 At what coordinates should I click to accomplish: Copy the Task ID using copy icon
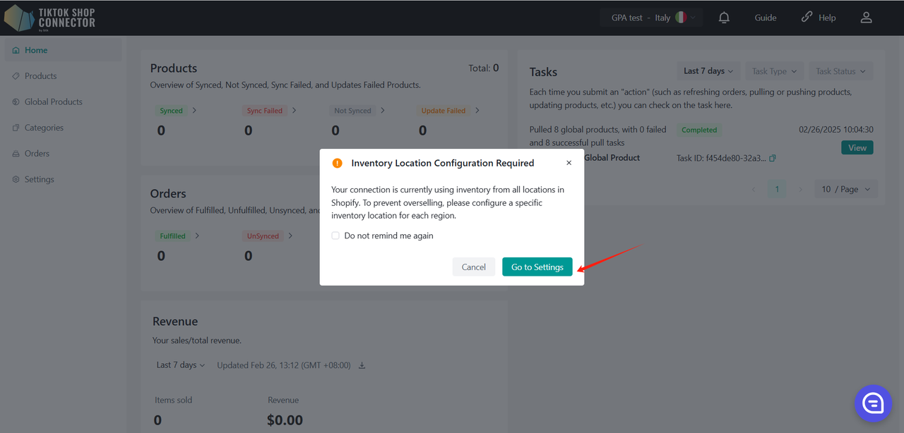[773, 158]
